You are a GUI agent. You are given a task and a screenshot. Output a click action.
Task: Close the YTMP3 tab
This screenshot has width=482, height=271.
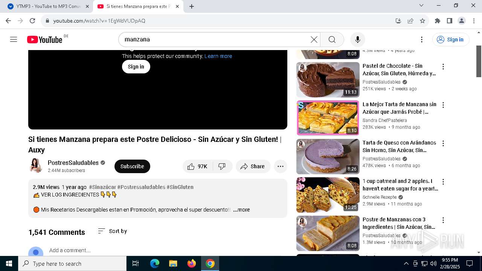coord(87,6)
